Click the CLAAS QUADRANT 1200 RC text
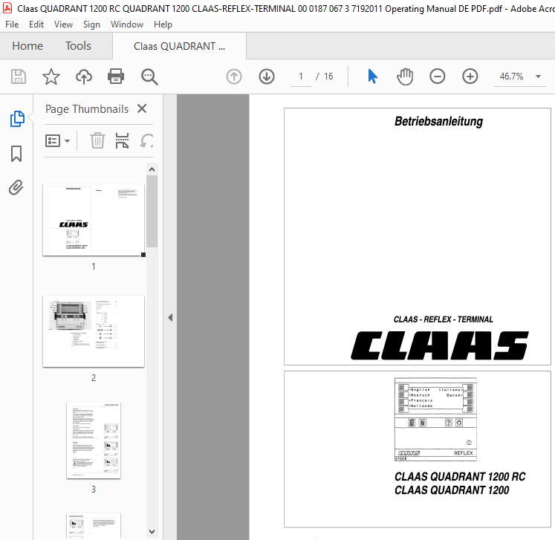555x540 pixels. (x=460, y=477)
